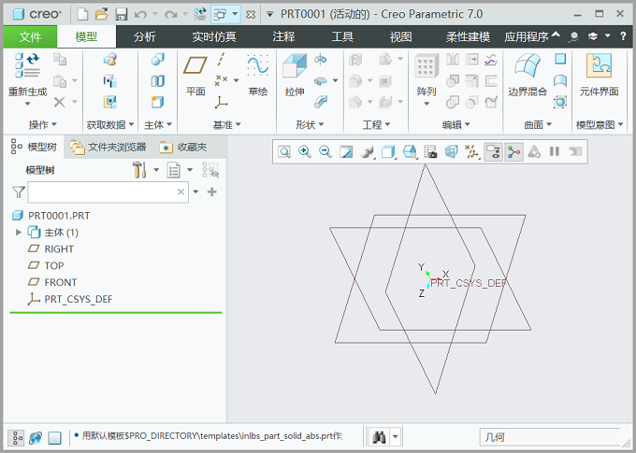Click the 边界混合 (Boundary Blend) tool
Image resolution: width=636 pixels, height=453 pixels.
point(528,75)
